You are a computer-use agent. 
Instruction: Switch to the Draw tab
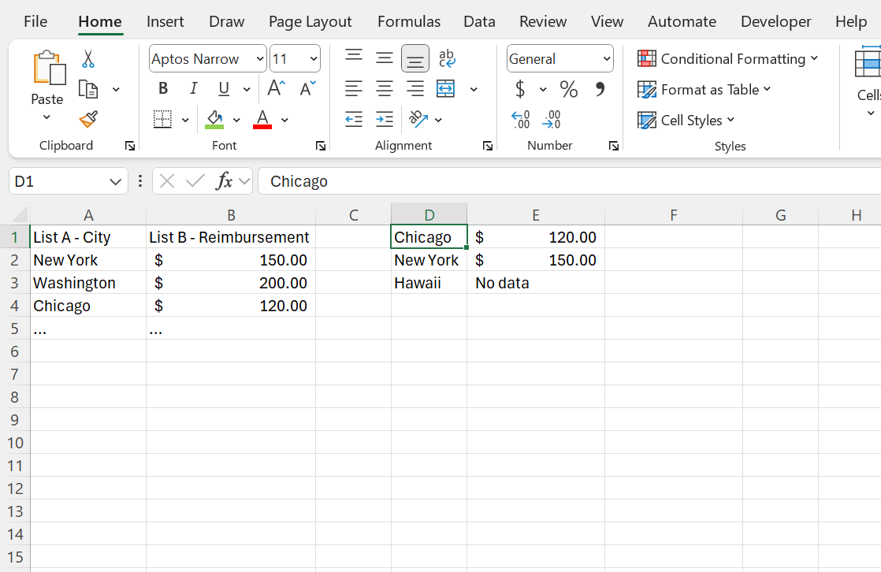pyautogui.click(x=226, y=21)
